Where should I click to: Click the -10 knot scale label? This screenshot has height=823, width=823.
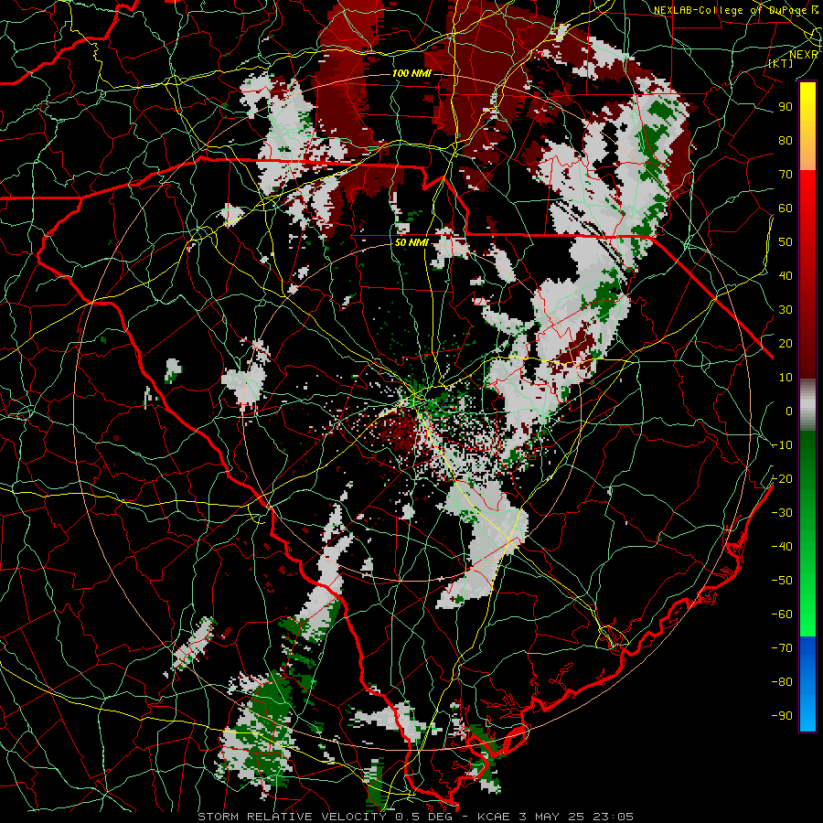[782, 445]
